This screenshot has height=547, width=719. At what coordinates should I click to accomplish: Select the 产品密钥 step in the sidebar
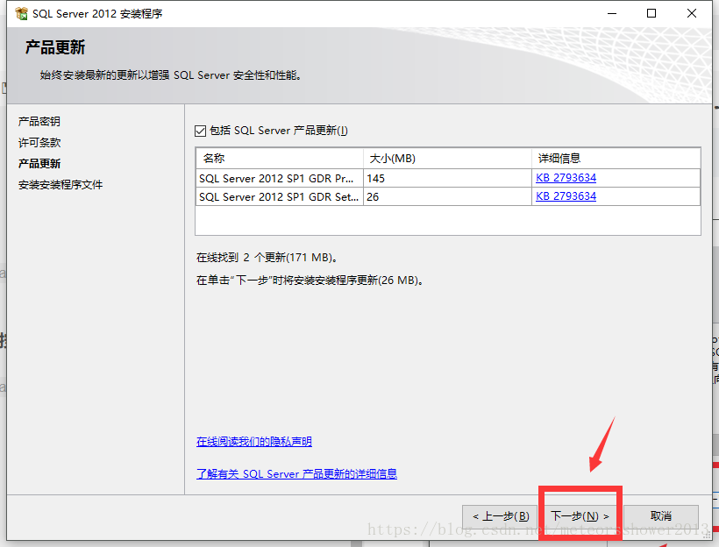[x=39, y=122]
